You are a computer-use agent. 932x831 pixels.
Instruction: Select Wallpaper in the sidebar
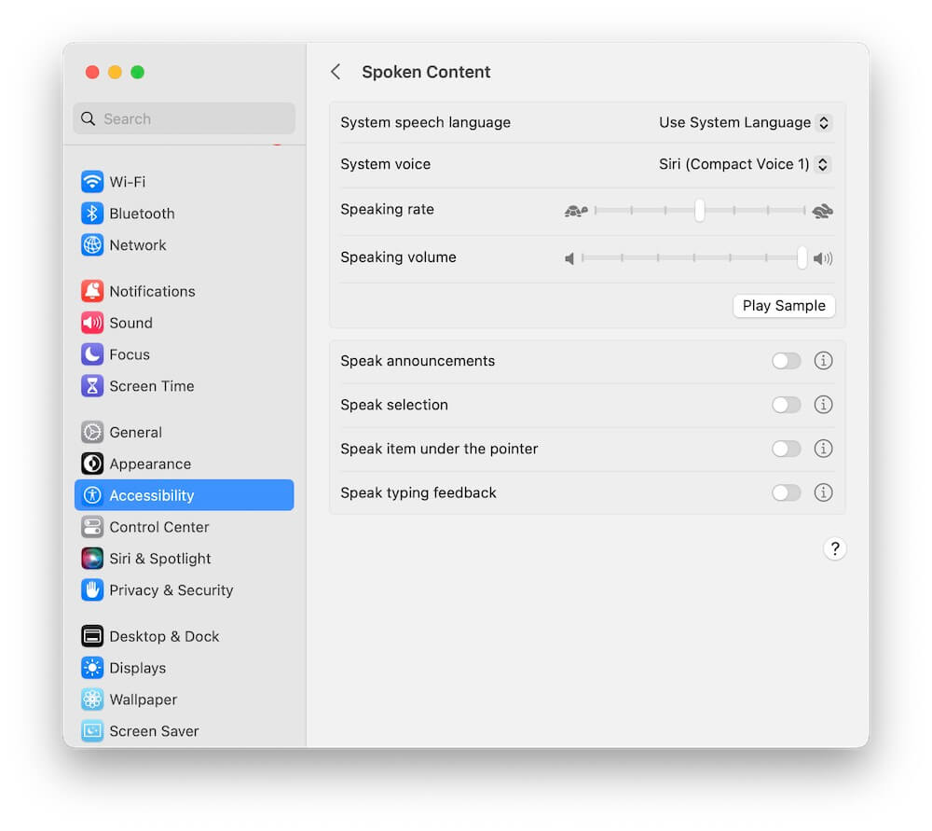coord(185,699)
